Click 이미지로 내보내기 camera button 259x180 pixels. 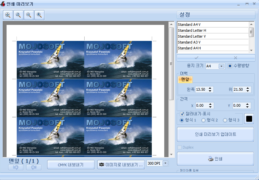click(121, 165)
